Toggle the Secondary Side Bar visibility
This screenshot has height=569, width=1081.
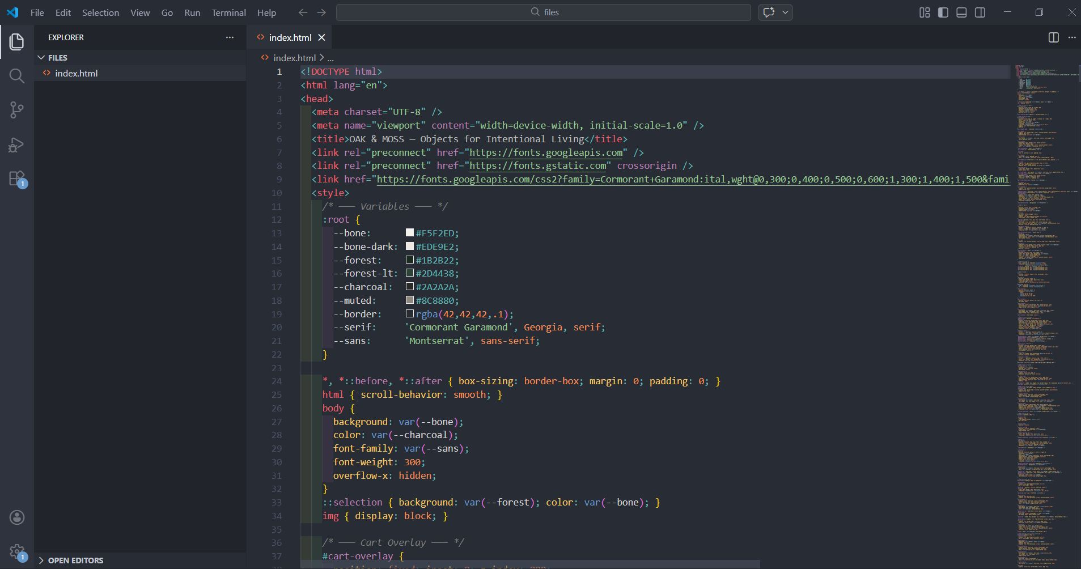tap(980, 12)
